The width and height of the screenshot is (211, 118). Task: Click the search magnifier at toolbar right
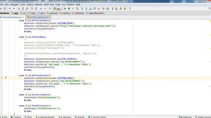(x=210, y=9)
